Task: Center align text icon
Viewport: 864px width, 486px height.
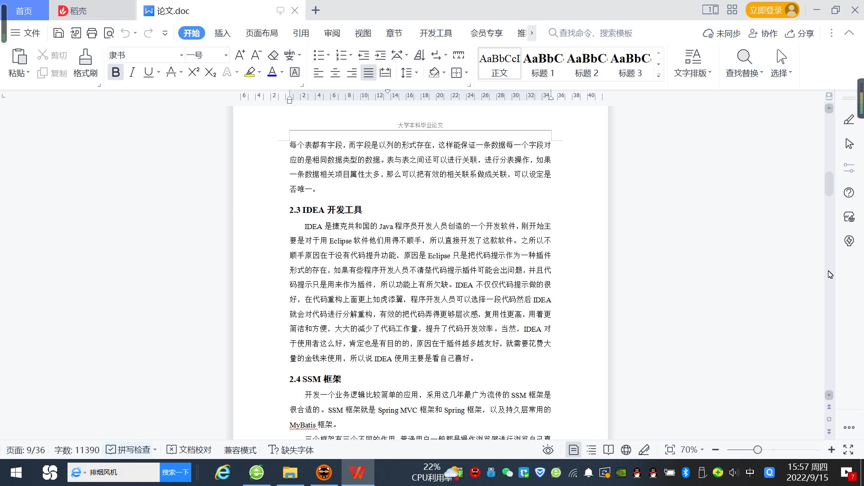Action: tap(335, 72)
